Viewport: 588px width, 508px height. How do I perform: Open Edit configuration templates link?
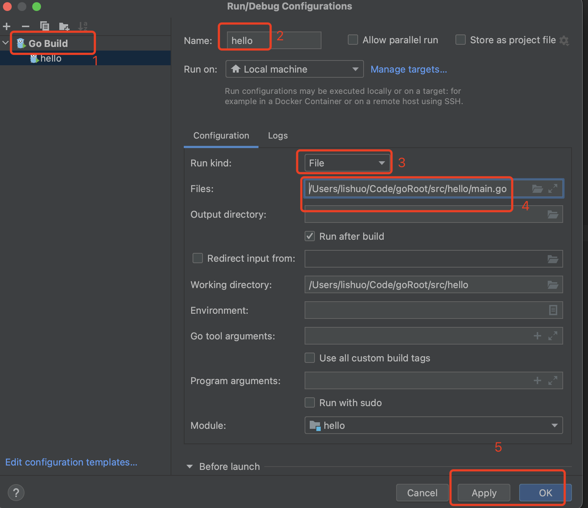[71, 462]
